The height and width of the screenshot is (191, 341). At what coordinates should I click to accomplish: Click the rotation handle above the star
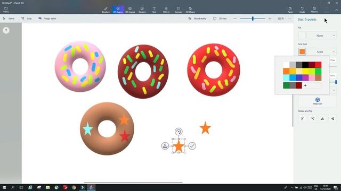click(x=178, y=132)
